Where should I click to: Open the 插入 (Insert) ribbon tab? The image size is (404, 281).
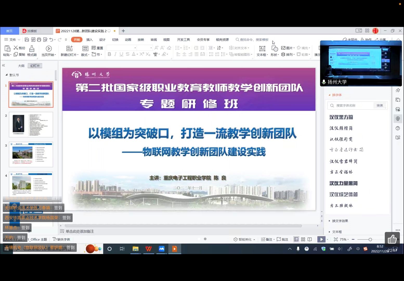tap(89, 40)
